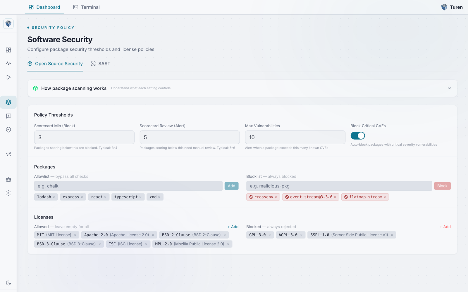Remove react from the allowlist

coord(105,197)
